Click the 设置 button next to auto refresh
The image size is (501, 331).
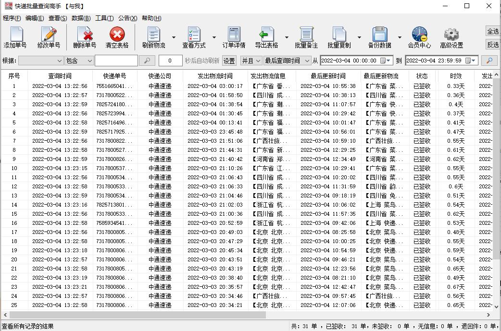(x=228, y=61)
